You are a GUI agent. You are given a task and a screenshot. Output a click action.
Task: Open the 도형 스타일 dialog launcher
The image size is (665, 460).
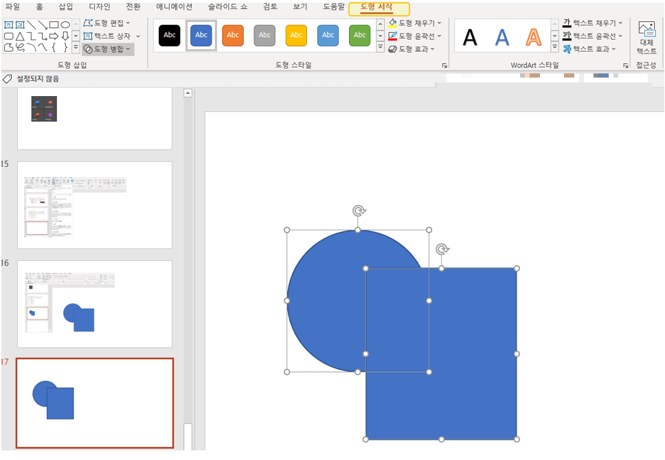[444, 66]
